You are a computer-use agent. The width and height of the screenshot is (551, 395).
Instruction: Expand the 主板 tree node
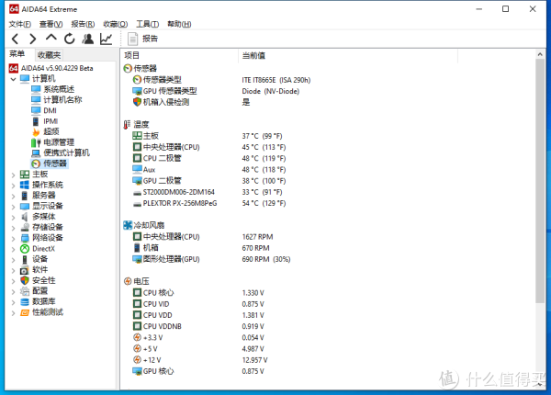pos(14,175)
